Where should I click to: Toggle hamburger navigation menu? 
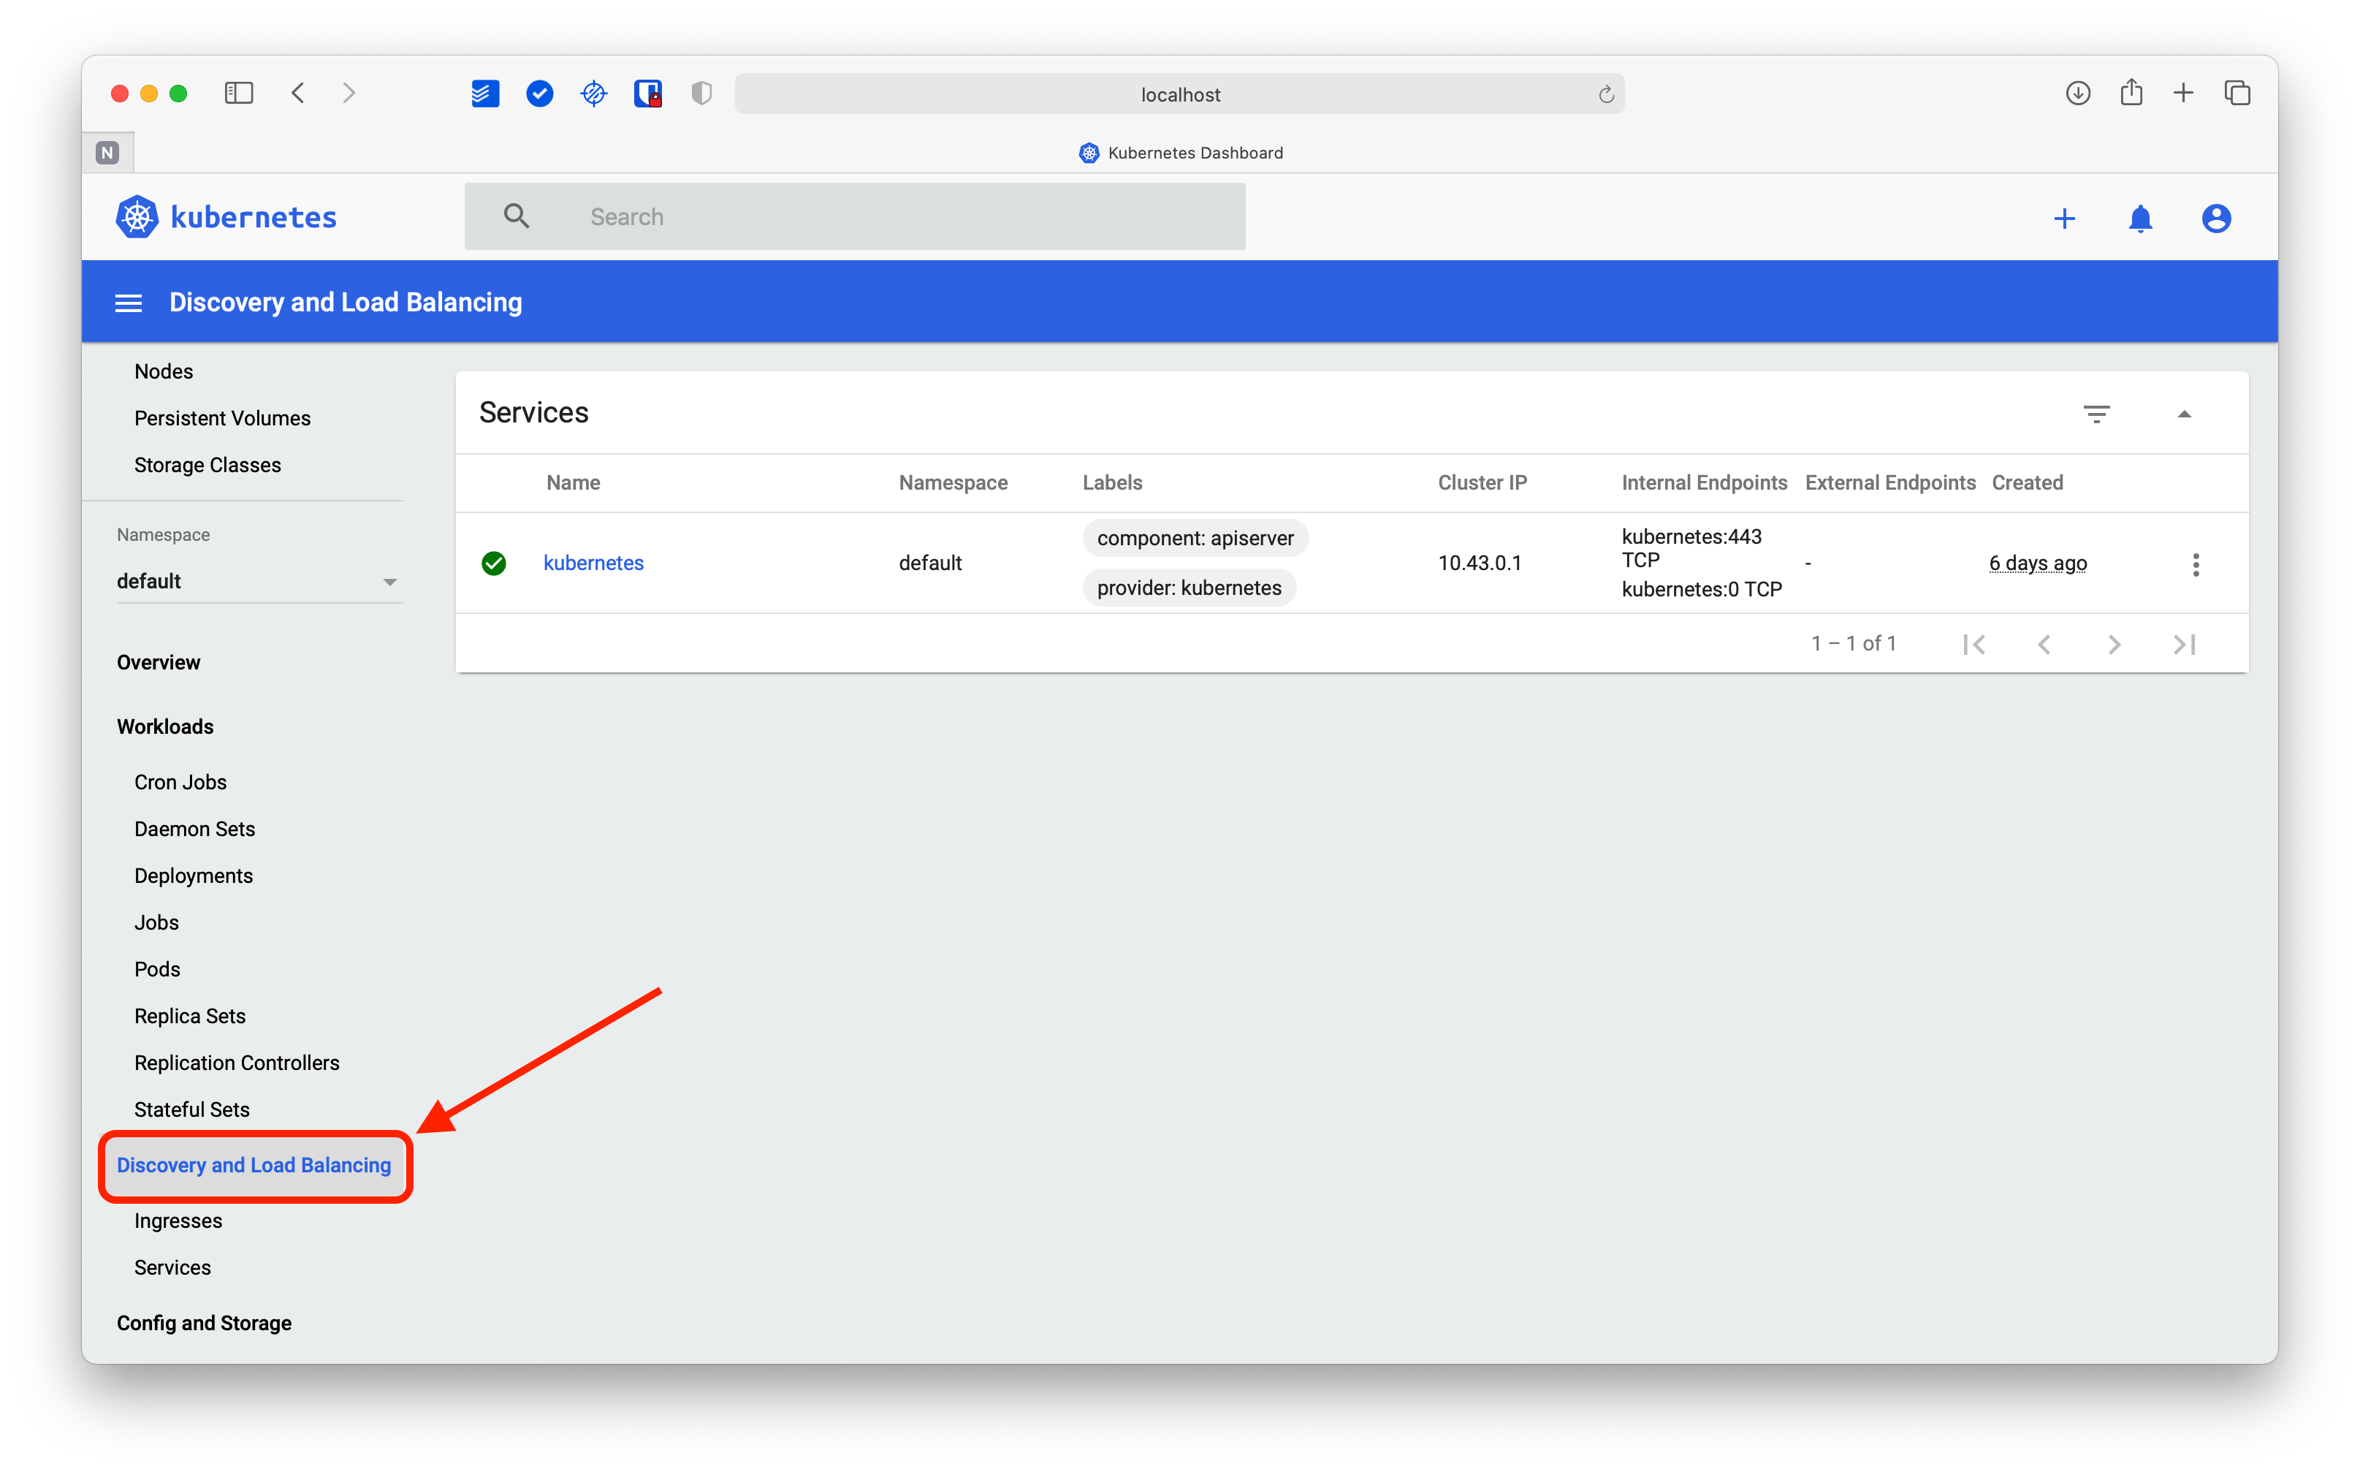pyautogui.click(x=129, y=303)
